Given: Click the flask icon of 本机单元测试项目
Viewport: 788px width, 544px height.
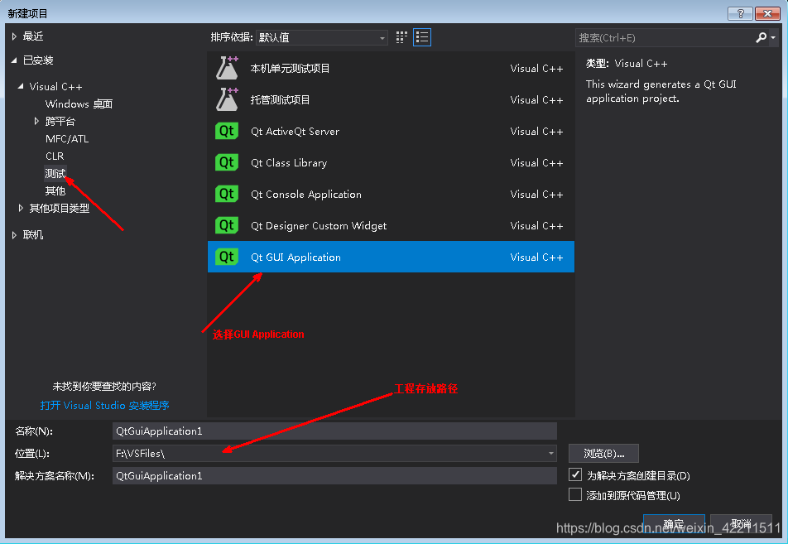Looking at the screenshot, I should [227, 68].
